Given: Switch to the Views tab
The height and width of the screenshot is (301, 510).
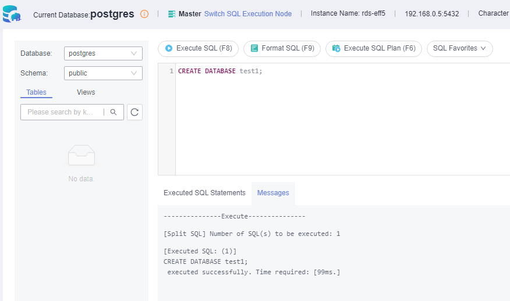Looking at the screenshot, I should [x=86, y=92].
